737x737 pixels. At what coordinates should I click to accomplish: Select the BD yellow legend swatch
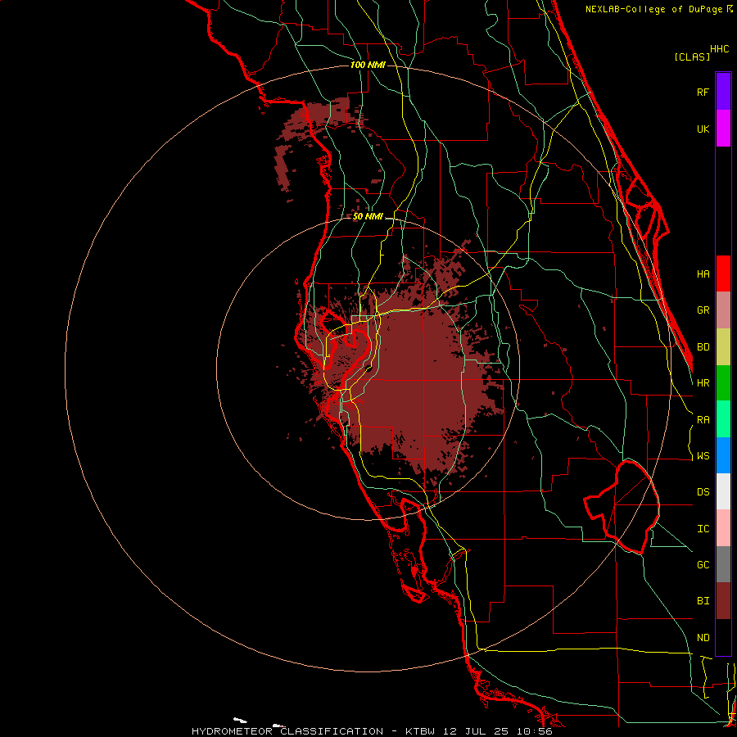coord(723,347)
